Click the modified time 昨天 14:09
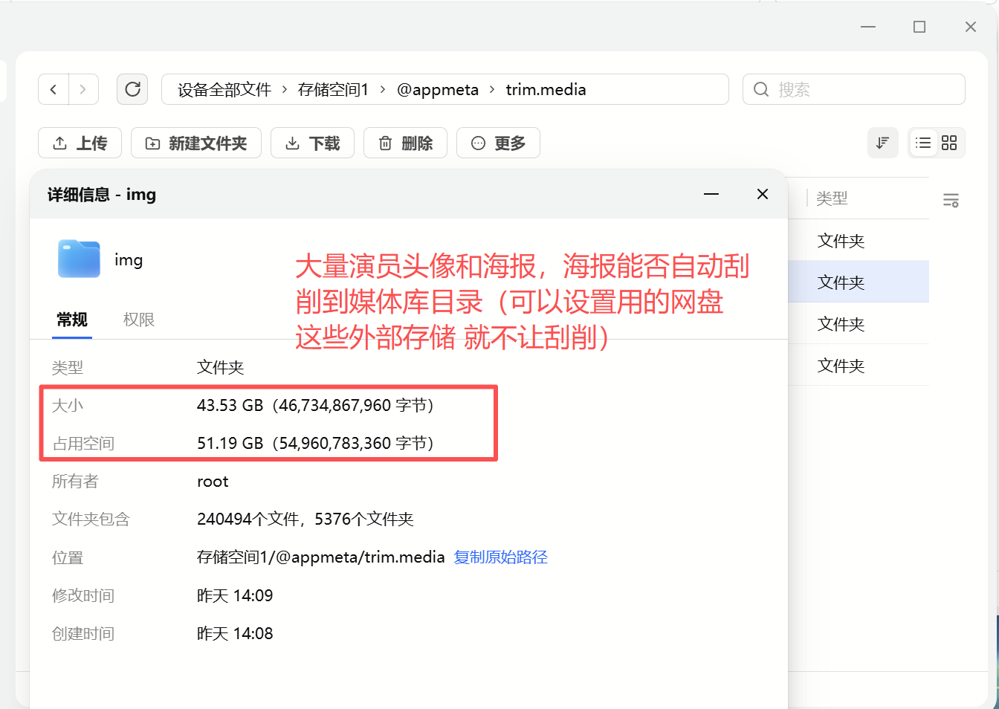Viewport: 999px width, 709px height. (235, 596)
